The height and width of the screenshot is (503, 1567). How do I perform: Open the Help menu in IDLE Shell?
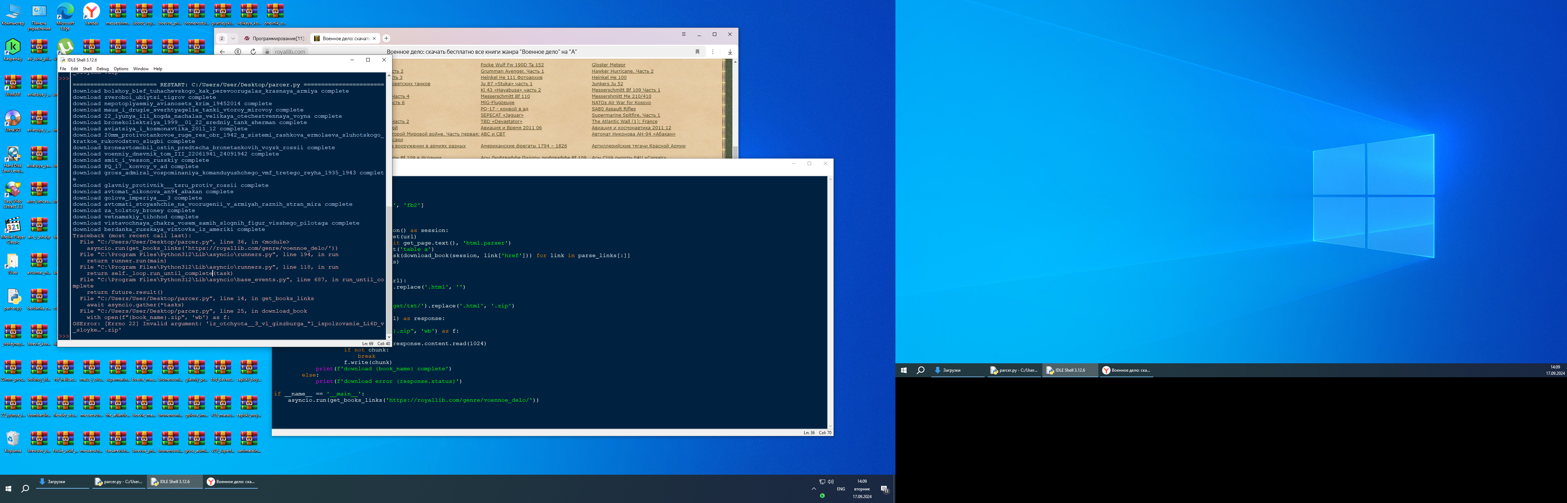[x=157, y=69]
